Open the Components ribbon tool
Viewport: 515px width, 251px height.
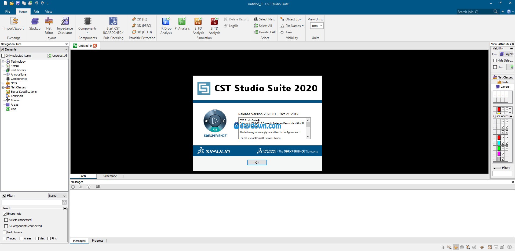(x=87, y=25)
